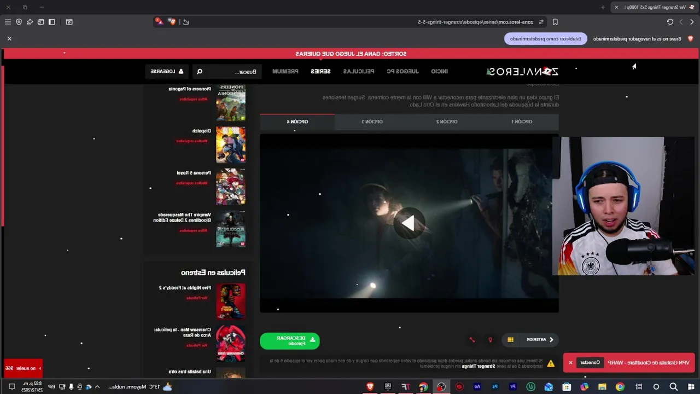This screenshot has height=394, width=700.
Task: Click the Una batalla tras otra title
Action: coord(190,372)
